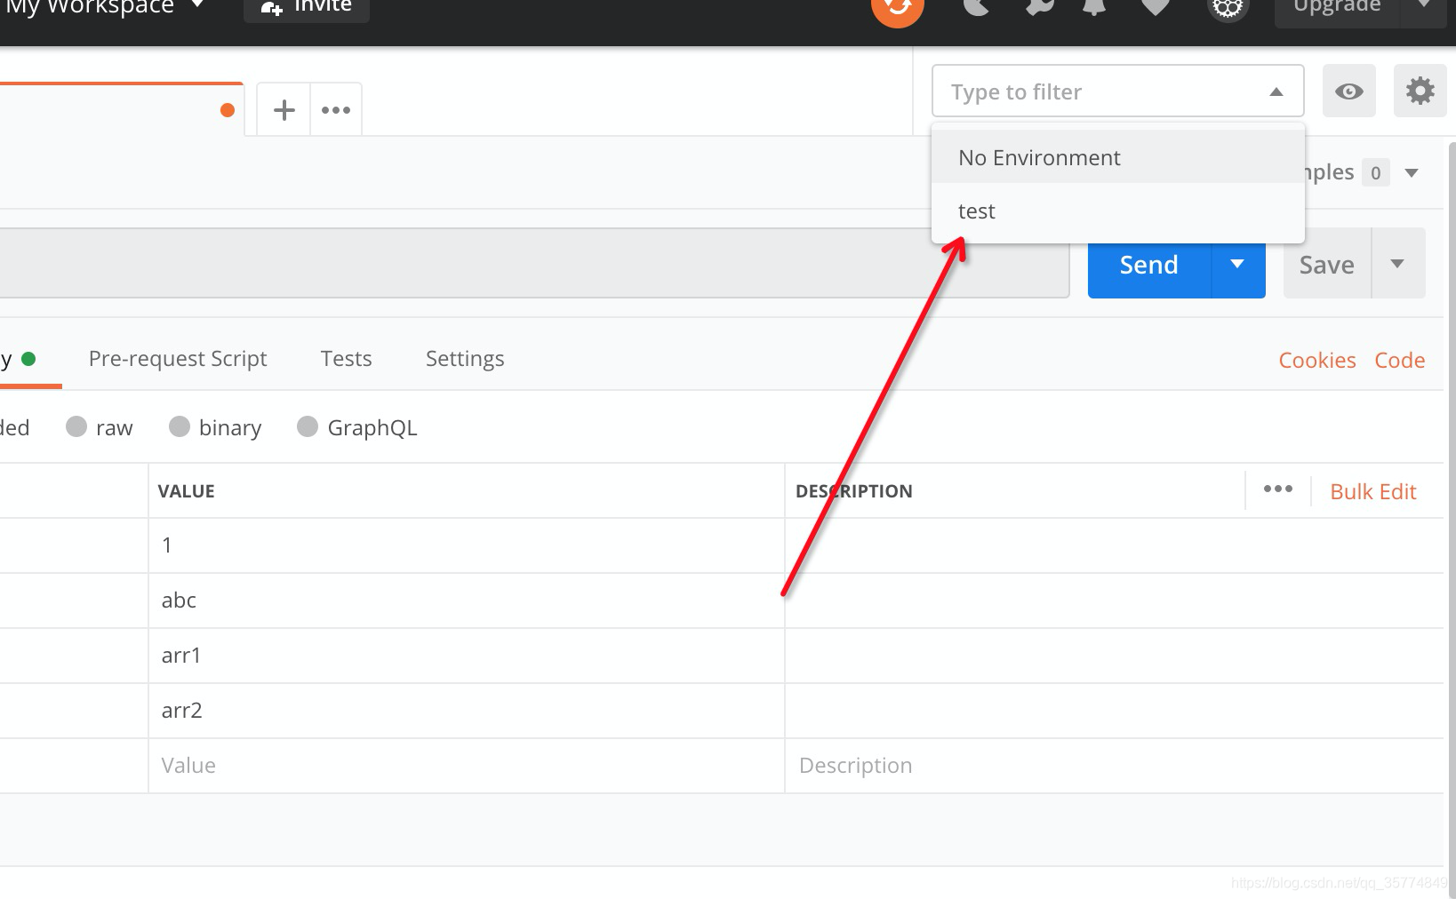Screen dimensions: 1456x899
Task: Send the request with Send button
Action: 1148,265
